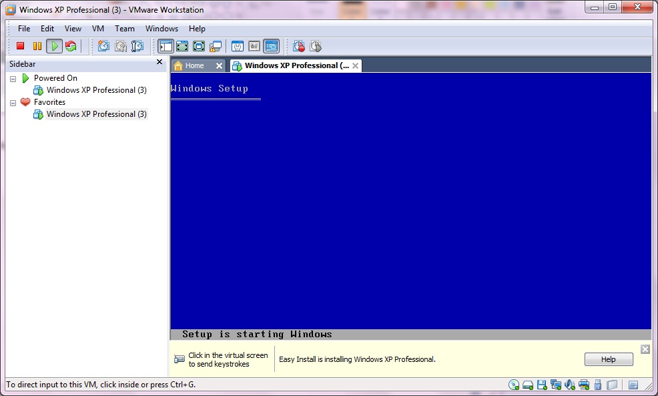Click the Appliance view toolbar icon
The height and width of the screenshot is (396, 658).
(254, 46)
